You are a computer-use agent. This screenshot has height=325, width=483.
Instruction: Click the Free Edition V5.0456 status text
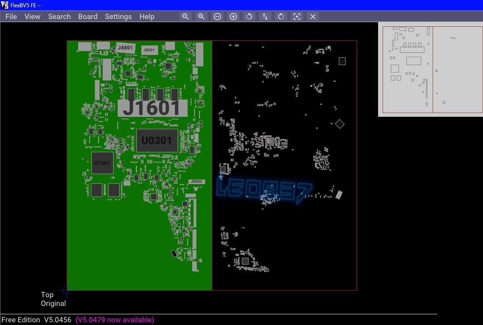point(36,320)
